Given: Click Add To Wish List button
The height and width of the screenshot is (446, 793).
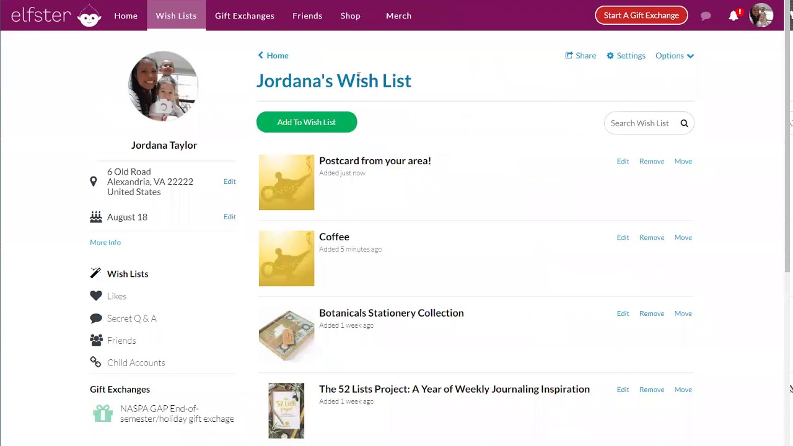Looking at the screenshot, I should 307,122.
